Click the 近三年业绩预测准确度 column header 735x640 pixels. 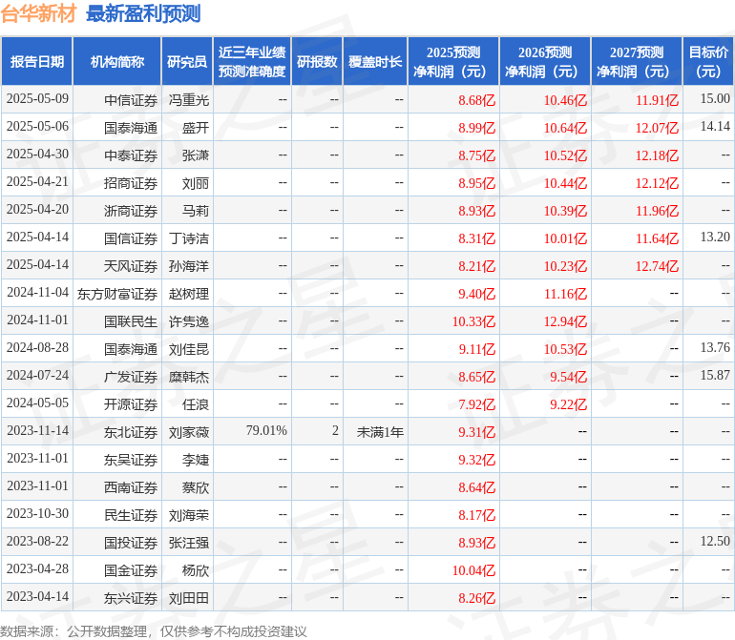[252, 62]
